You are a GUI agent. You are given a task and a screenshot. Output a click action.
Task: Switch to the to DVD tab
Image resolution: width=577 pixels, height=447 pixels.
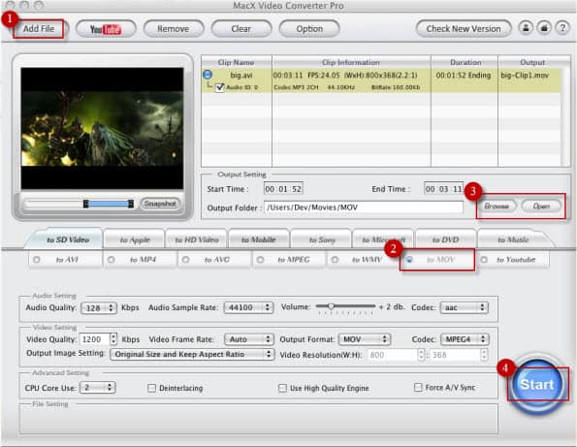[445, 239]
